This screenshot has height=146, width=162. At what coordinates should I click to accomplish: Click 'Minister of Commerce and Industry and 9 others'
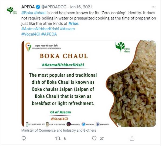tap(58, 130)
